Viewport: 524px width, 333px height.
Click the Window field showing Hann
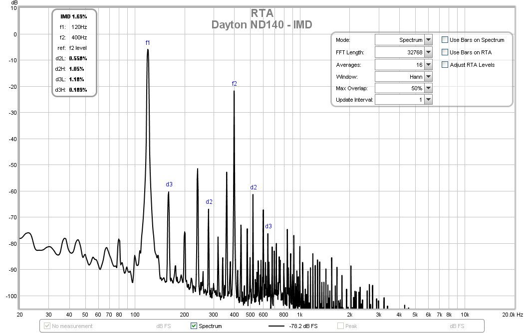[400, 77]
